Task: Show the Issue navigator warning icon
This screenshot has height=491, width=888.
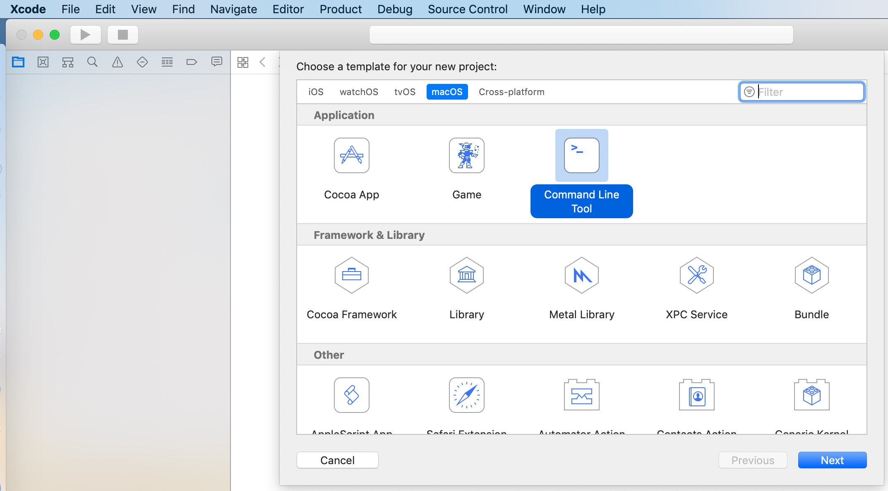Action: pyautogui.click(x=118, y=62)
